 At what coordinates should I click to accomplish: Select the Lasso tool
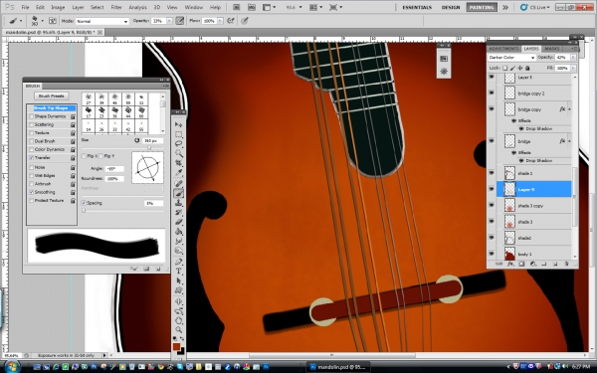point(178,143)
